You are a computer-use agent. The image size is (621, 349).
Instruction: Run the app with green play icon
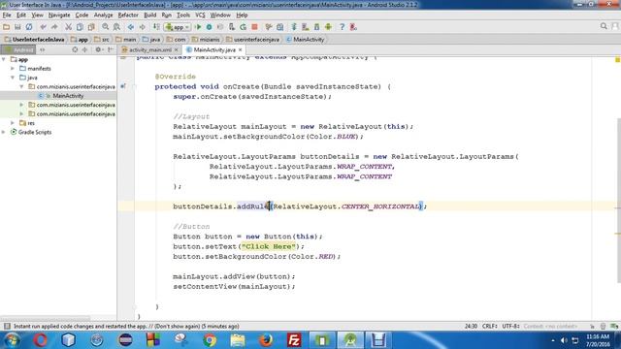198,27
